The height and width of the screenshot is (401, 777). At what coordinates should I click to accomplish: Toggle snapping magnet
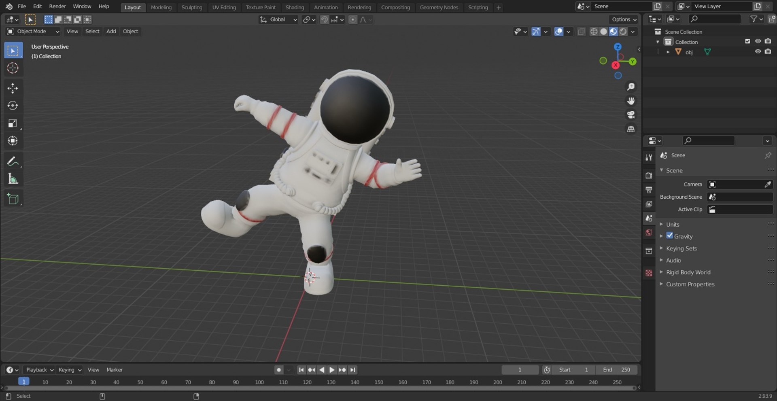(x=324, y=19)
